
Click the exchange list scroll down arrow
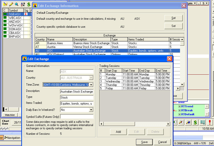182,85
